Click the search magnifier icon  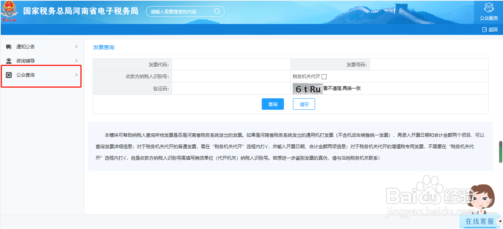pyautogui.click(x=217, y=11)
